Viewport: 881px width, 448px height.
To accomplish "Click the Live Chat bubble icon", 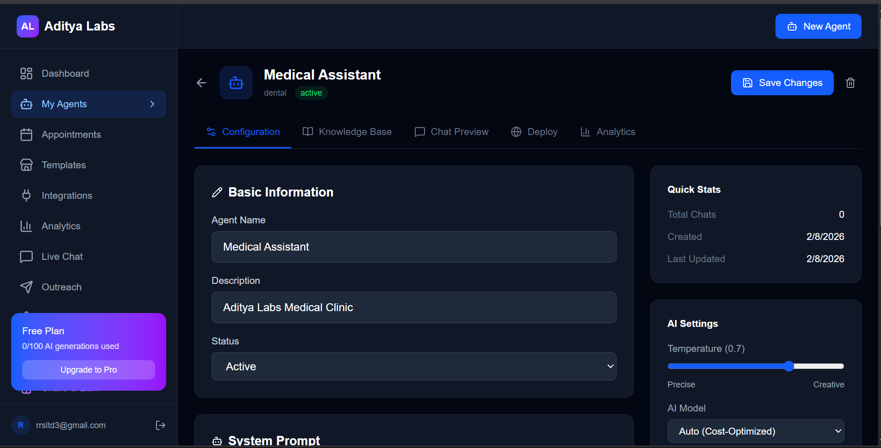I will (x=26, y=257).
